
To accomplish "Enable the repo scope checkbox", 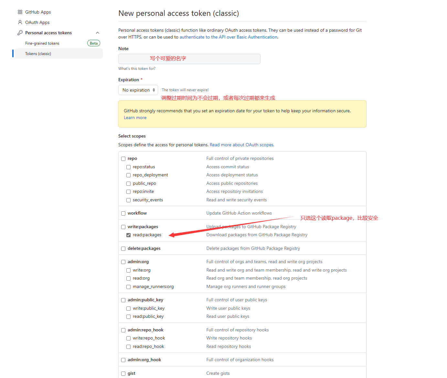I will pyautogui.click(x=123, y=159).
